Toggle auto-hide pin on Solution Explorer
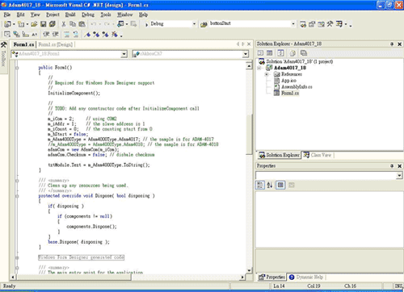This screenshot has height=292, width=404. point(392,44)
